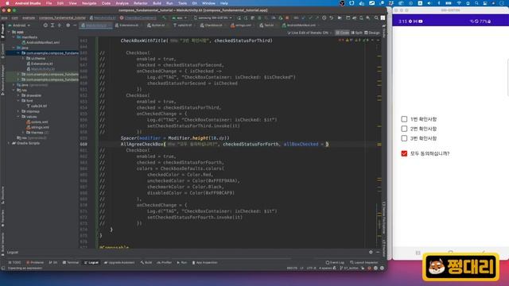Click the Git branch status bar widget
The width and height of the screenshot is (509, 286).
click(349, 269)
